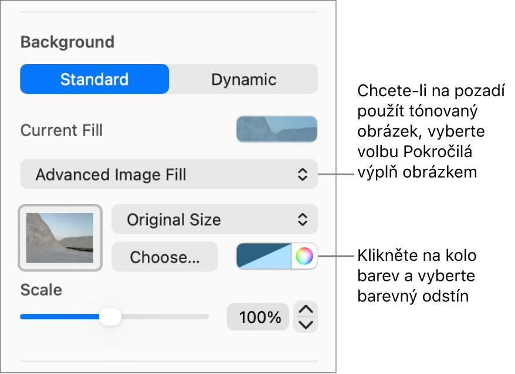Open the Advanced Image Fill pop-up menu
The height and width of the screenshot is (374, 515).
pos(169,174)
